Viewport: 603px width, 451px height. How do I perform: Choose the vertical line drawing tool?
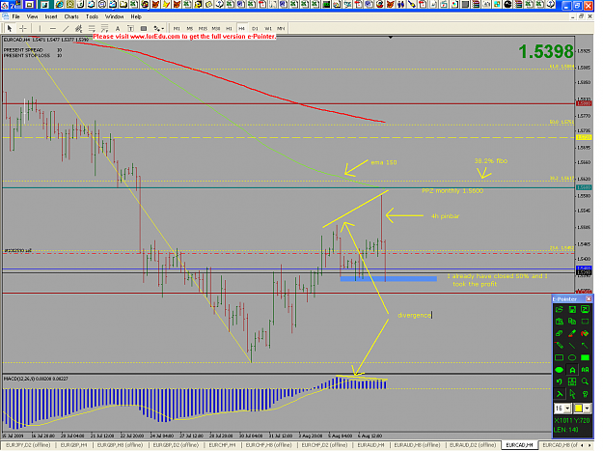pyautogui.click(x=40, y=28)
